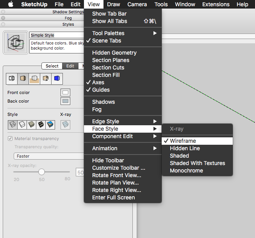Viewport: 255px width, 238px height.
Task: Toggle Material transparency checkbox
Action: coord(10,139)
